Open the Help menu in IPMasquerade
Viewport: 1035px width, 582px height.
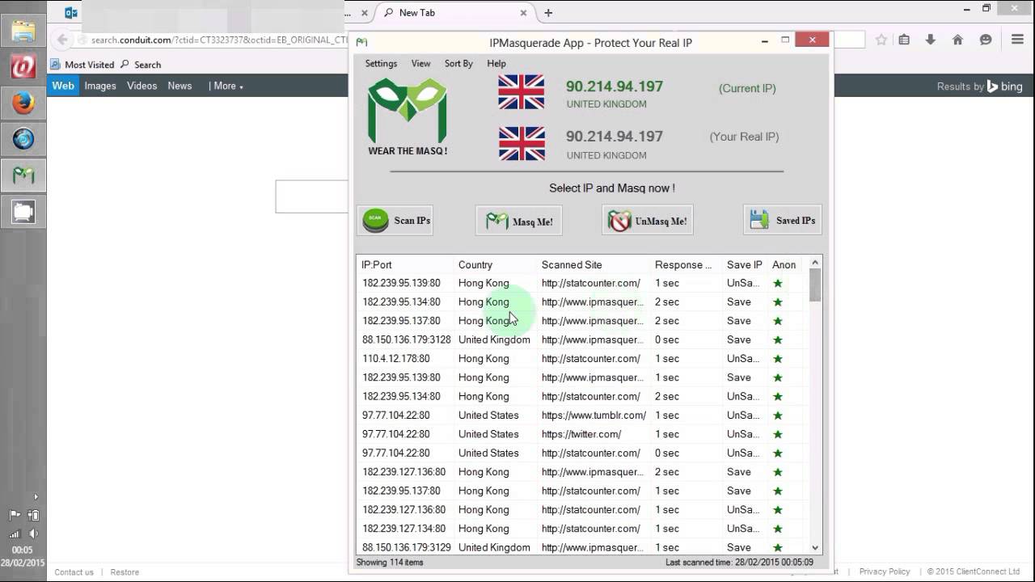496,63
